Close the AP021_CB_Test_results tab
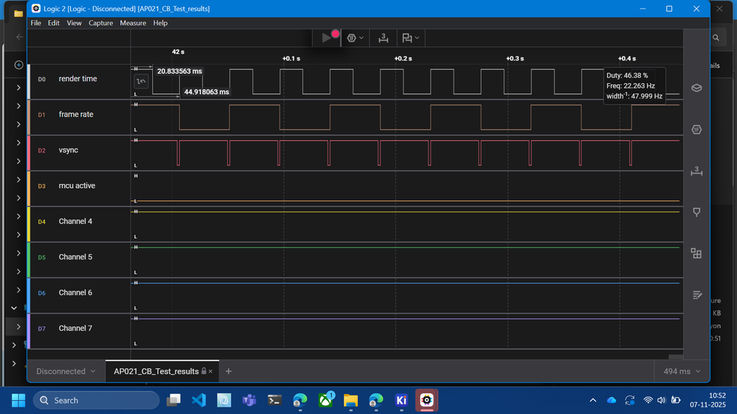The height and width of the screenshot is (414, 737). click(x=210, y=371)
